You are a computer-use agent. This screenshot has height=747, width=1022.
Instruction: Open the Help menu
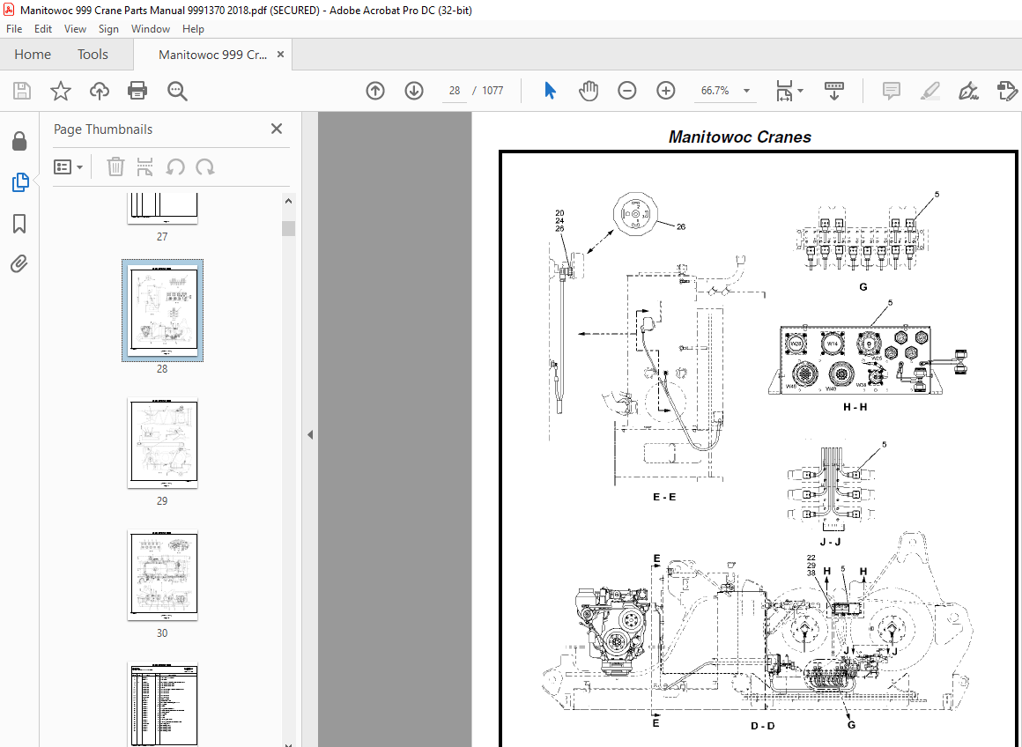193,29
